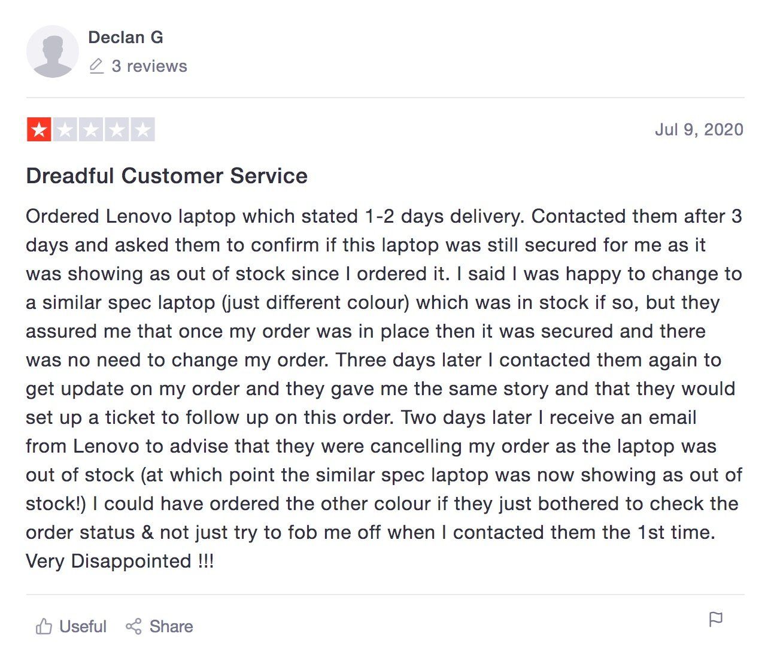Click the fourth gray rating star
The image size is (771, 661).
(x=117, y=129)
